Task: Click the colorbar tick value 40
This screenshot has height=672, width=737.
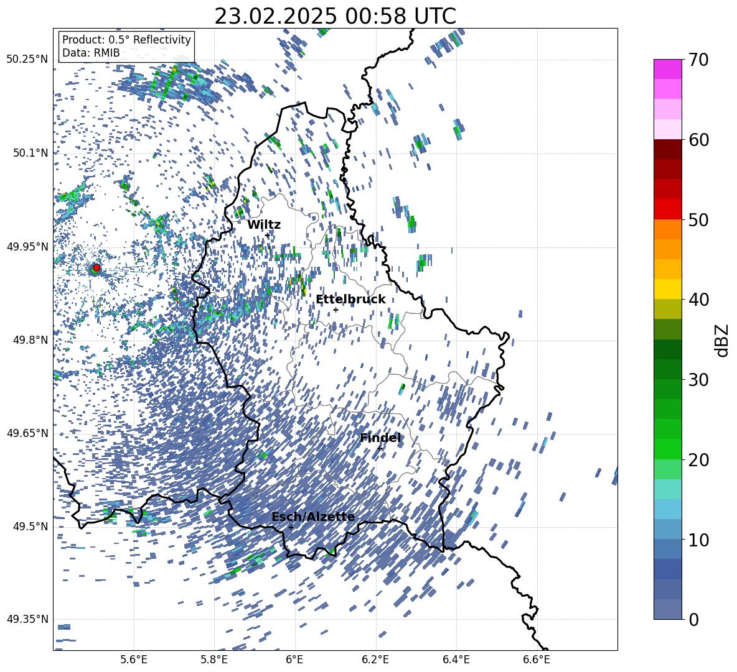Action: tap(698, 300)
